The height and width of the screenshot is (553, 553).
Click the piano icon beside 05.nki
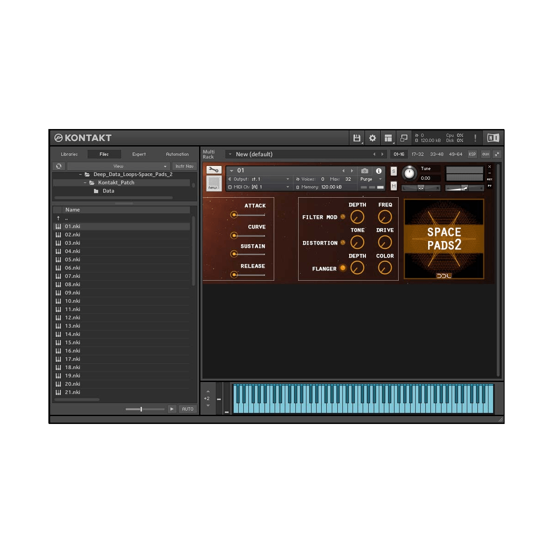click(59, 259)
